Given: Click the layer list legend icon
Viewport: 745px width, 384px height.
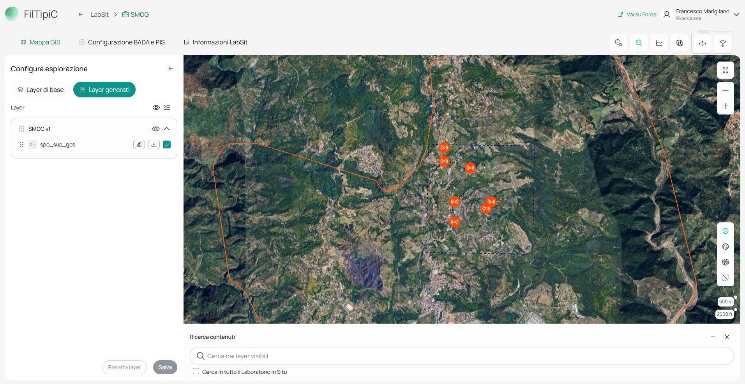Looking at the screenshot, I should point(167,107).
